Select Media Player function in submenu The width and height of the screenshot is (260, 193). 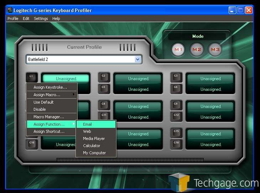96,139
